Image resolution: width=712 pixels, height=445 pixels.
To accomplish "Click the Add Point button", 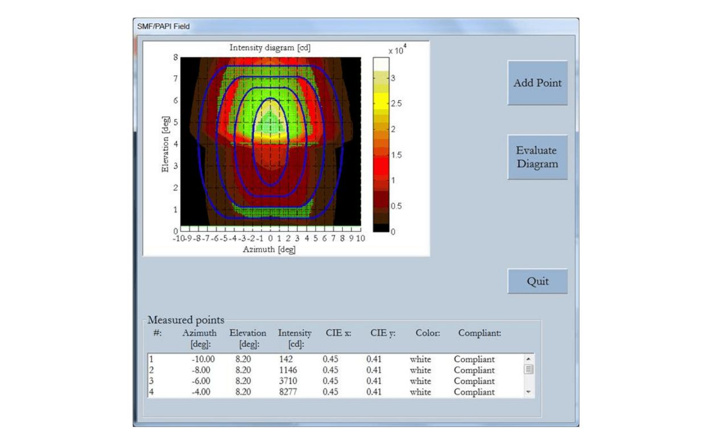I will (x=537, y=83).
